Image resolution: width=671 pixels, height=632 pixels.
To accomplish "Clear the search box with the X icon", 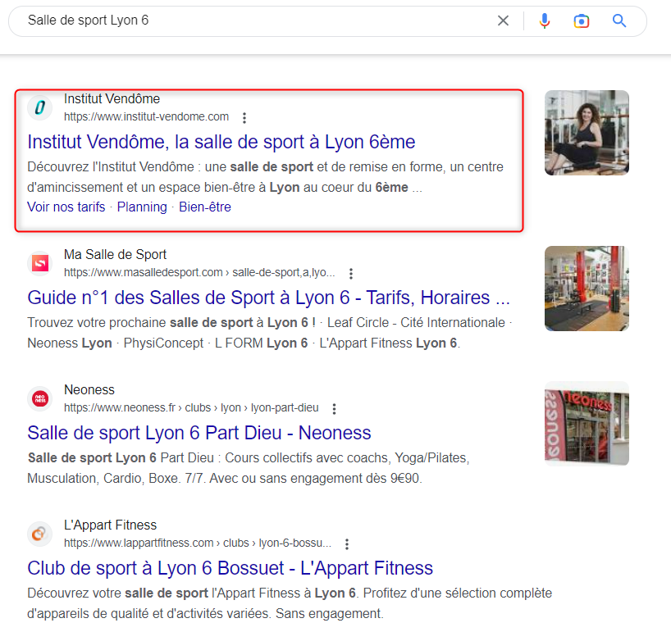I will coord(504,20).
